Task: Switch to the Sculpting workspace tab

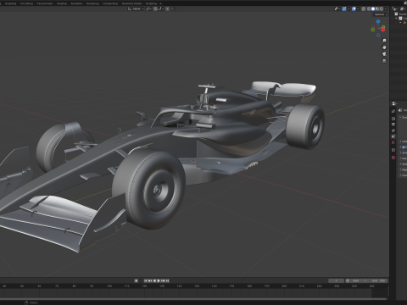Action: click(10, 3)
